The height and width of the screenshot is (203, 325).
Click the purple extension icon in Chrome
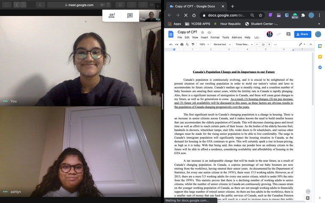270,15
